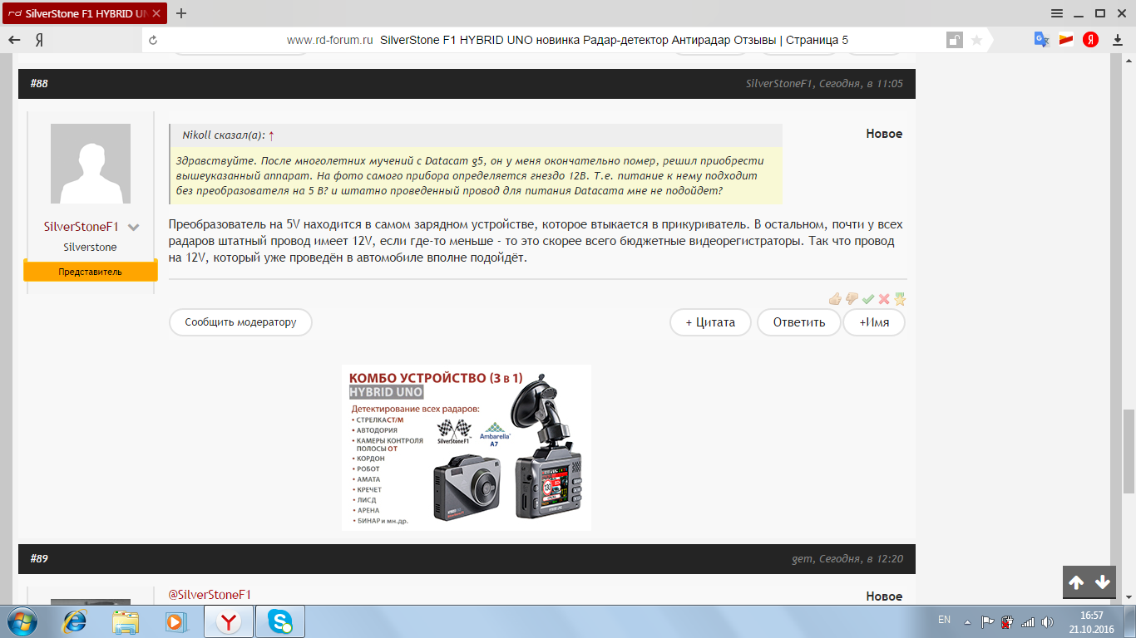
Task: Click the thumbs-up icon on post #88
Action: click(835, 299)
